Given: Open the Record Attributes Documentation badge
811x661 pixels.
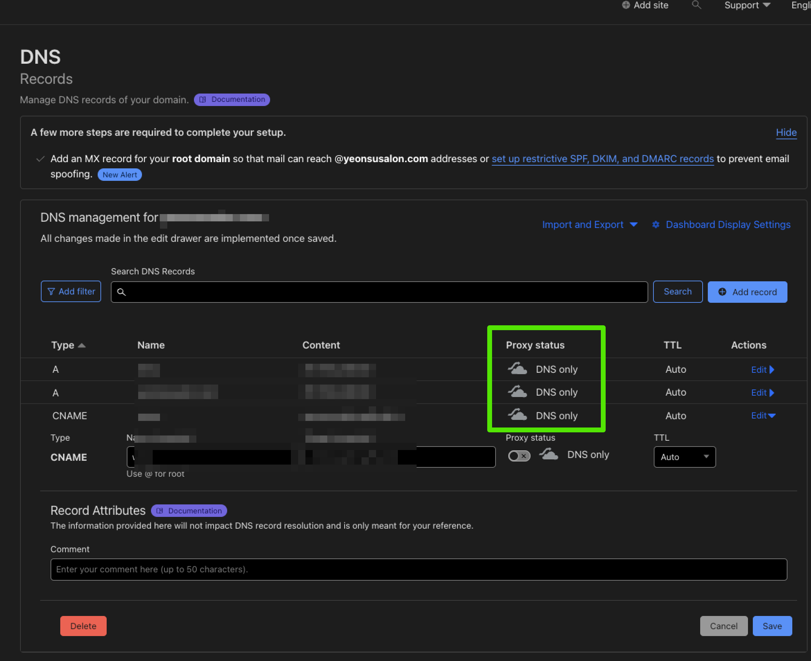Looking at the screenshot, I should coord(189,511).
